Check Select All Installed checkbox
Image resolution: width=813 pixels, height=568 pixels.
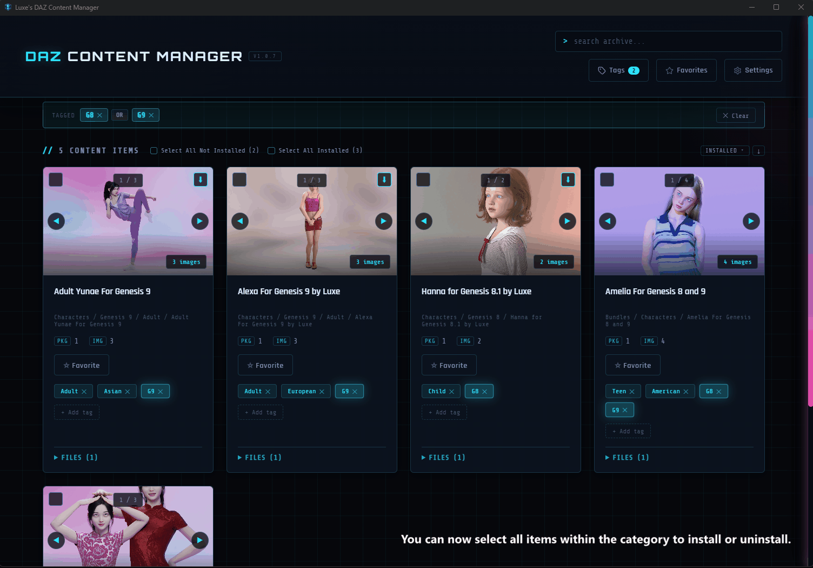[x=271, y=151]
